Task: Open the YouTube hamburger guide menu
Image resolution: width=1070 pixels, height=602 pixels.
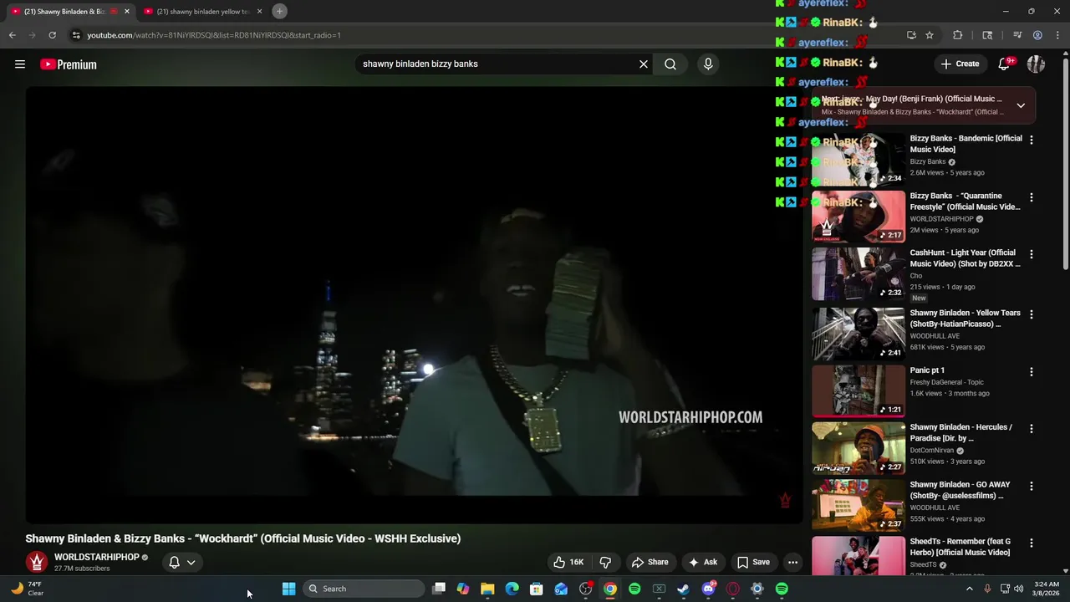Action: point(20,64)
